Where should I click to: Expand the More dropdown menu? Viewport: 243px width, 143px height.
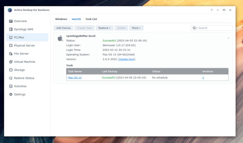(136, 28)
